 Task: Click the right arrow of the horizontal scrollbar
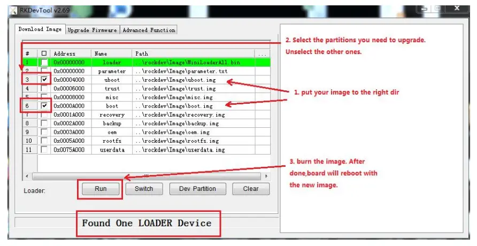click(x=266, y=176)
